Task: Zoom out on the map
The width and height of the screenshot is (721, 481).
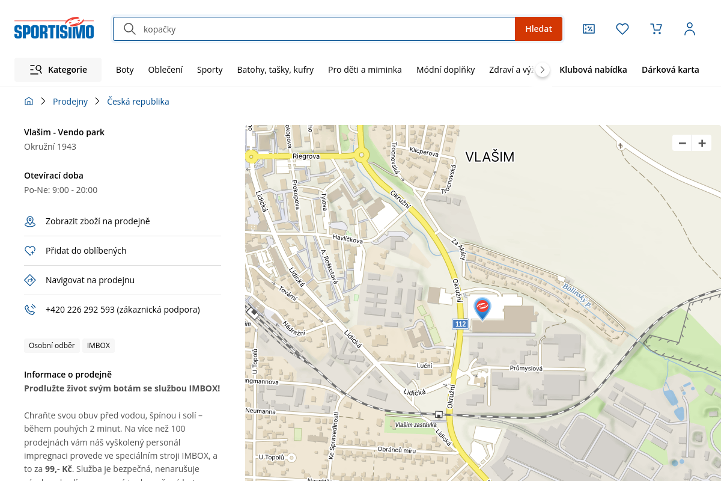Action: tap(682, 143)
